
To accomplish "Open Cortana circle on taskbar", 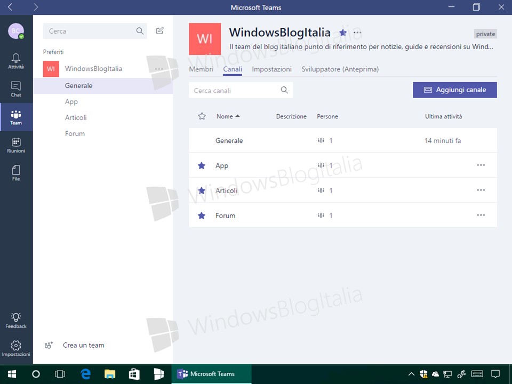I will pos(36,374).
